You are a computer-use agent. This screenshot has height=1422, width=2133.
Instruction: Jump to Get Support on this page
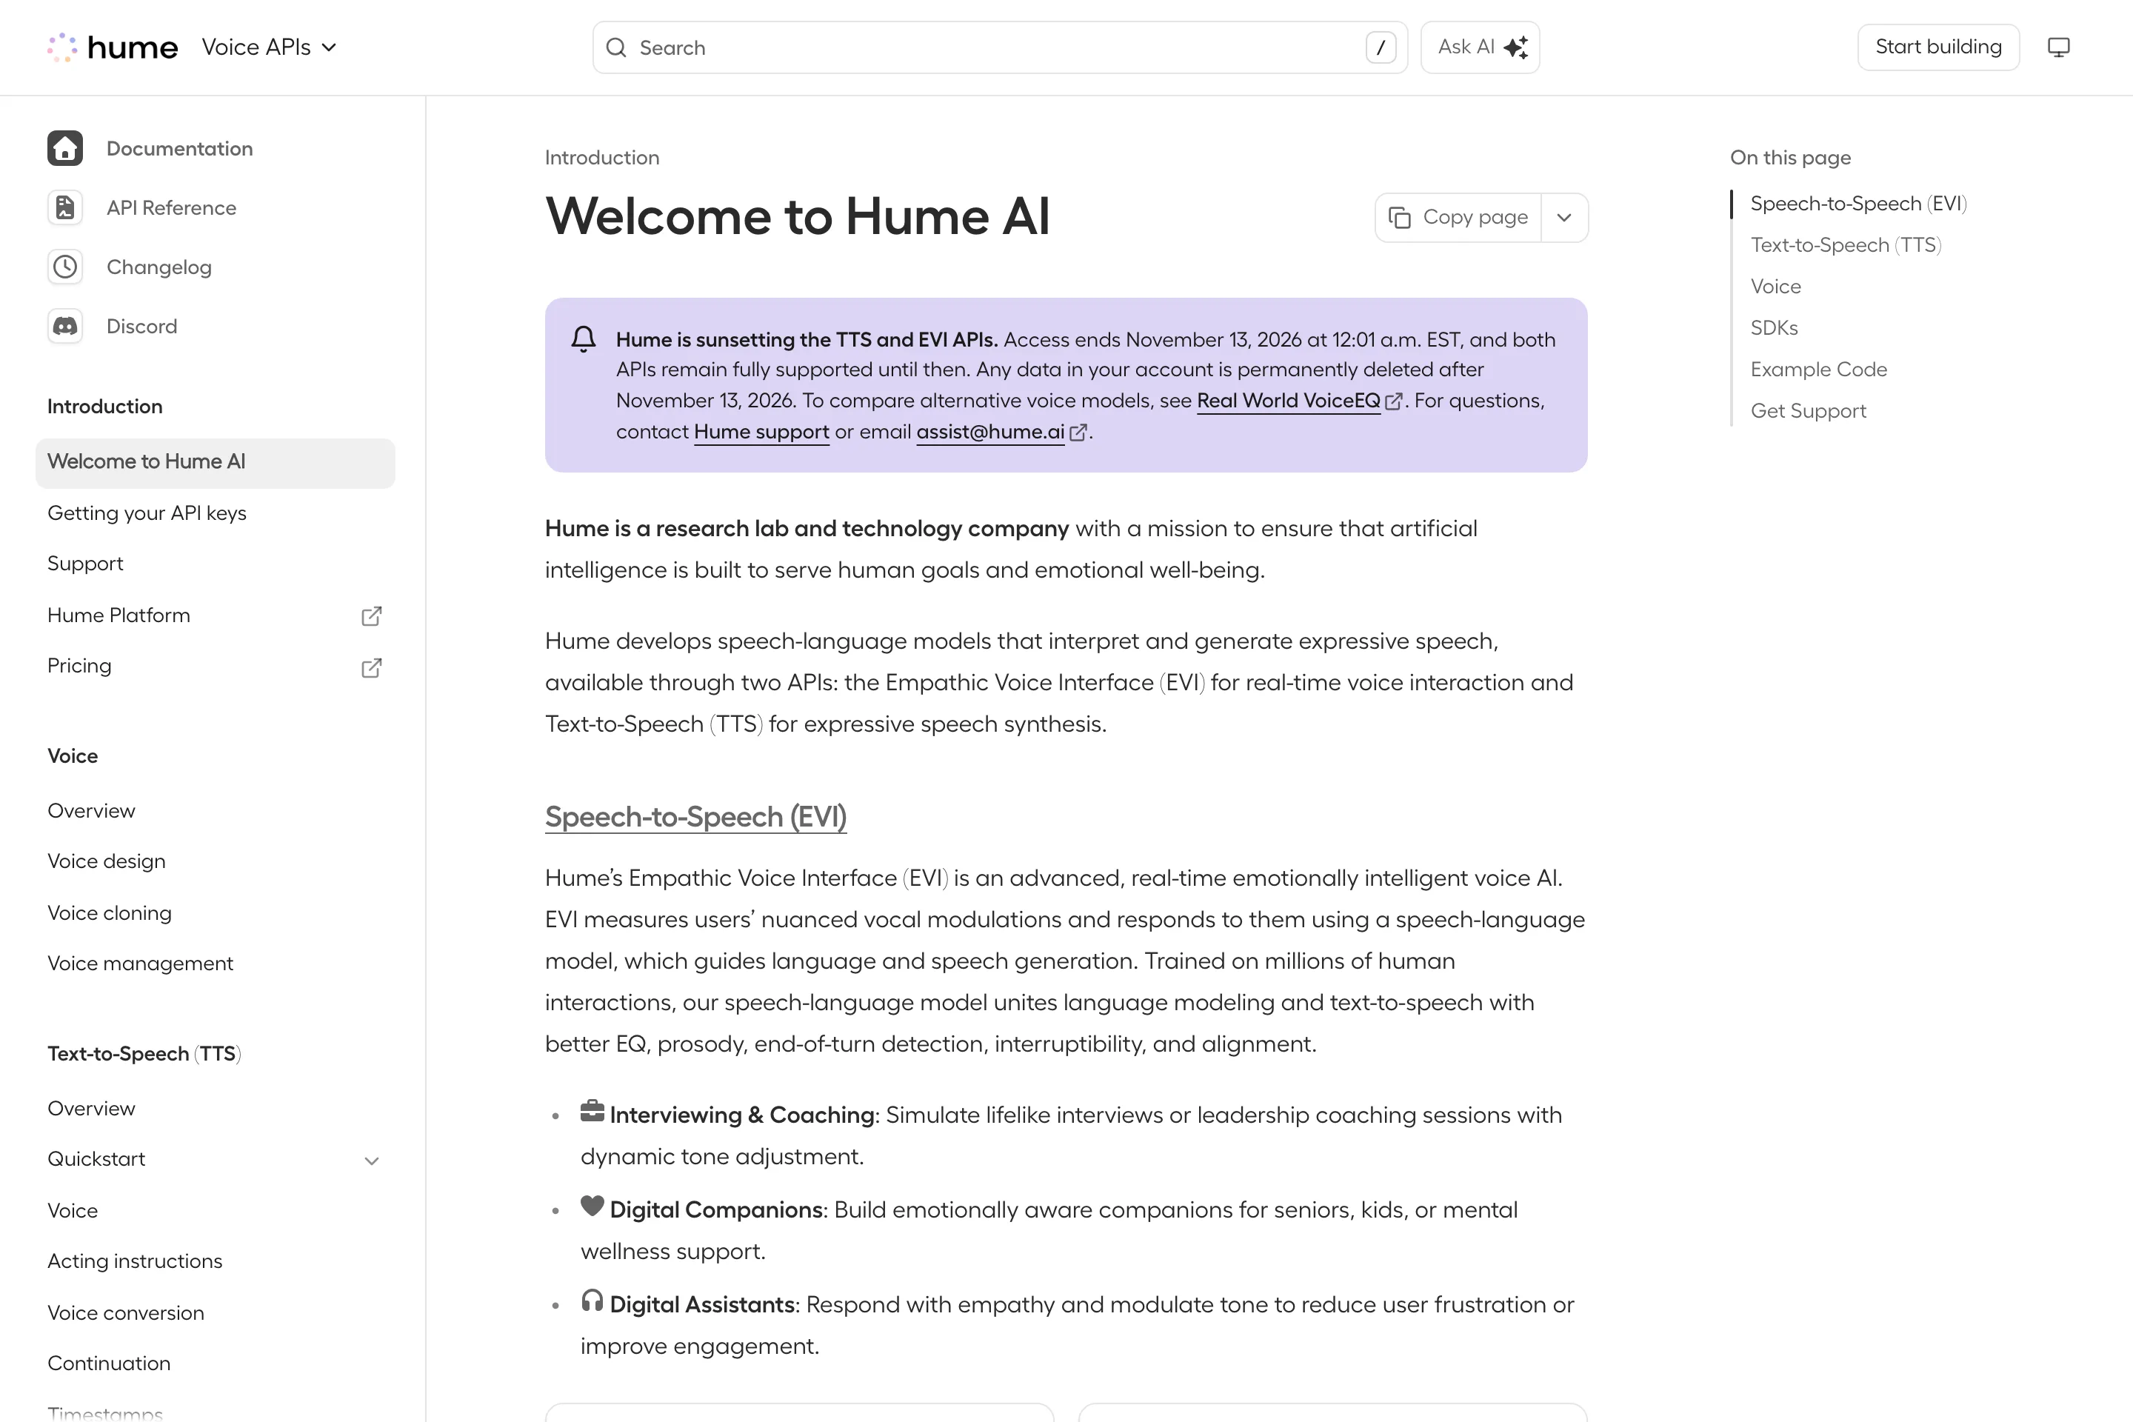pyautogui.click(x=1809, y=411)
